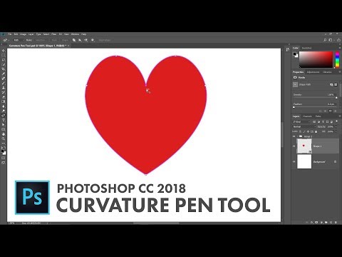Select the Healing Brush tool
This screenshot has height=257, width=342.
click(x=4, y=79)
